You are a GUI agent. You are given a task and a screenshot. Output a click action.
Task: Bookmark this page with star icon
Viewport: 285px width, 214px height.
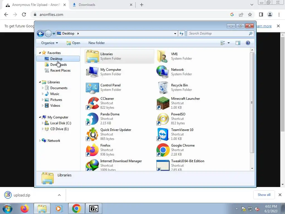(250, 14)
